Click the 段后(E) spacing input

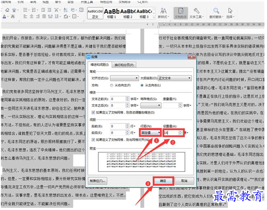[x=118, y=133]
